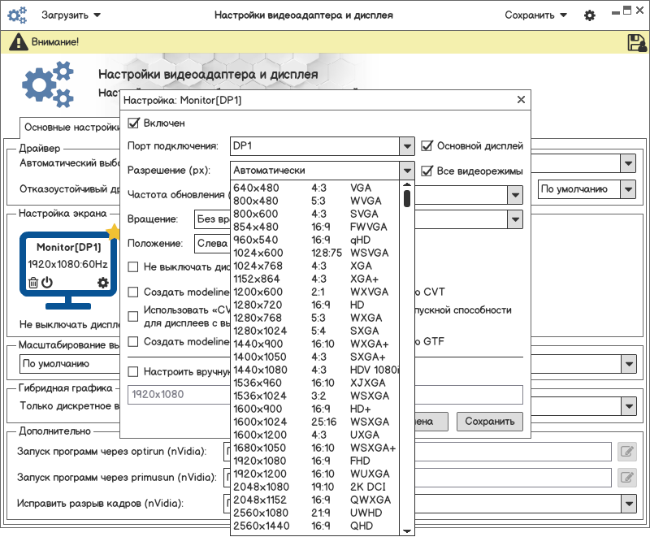Screen dimensions: 650x537
Task: Open the "Загрузить" menu
Action: [71, 15]
